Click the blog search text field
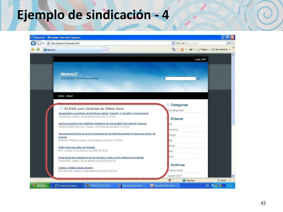Image resolution: width=283 pixels, height=212 pixels. point(180,79)
